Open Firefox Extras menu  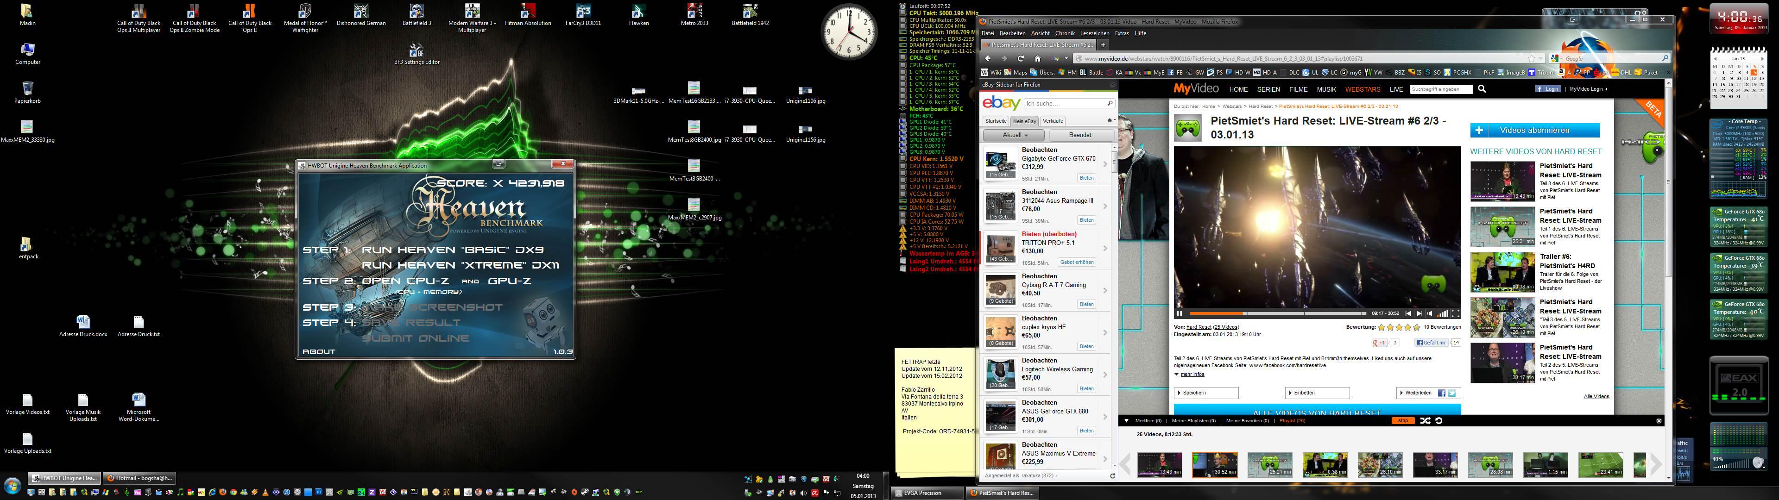(x=1122, y=33)
